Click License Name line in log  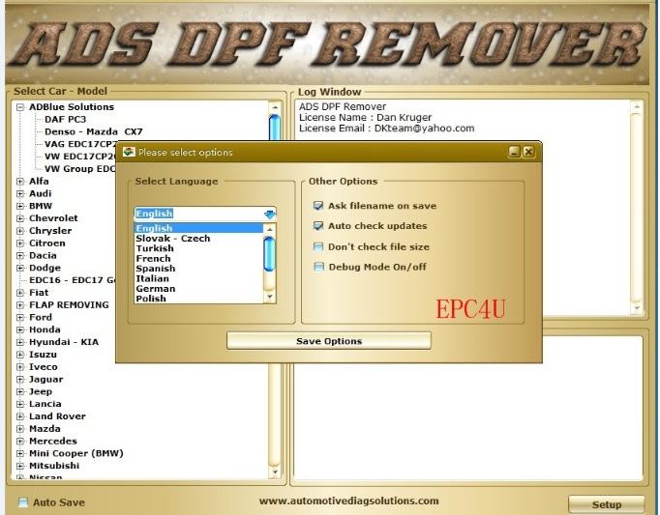[x=365, y=117]
